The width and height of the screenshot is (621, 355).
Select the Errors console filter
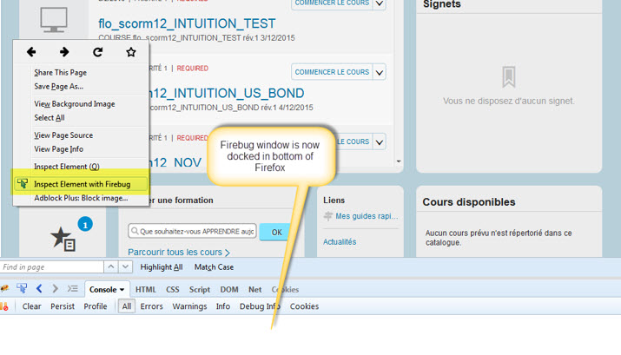[x=151, y=306]
